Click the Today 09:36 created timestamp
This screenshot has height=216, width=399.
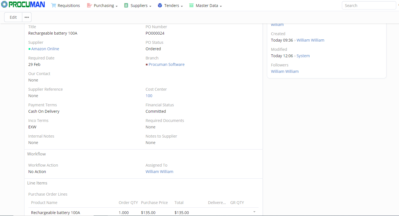click(x=282, y=40)
